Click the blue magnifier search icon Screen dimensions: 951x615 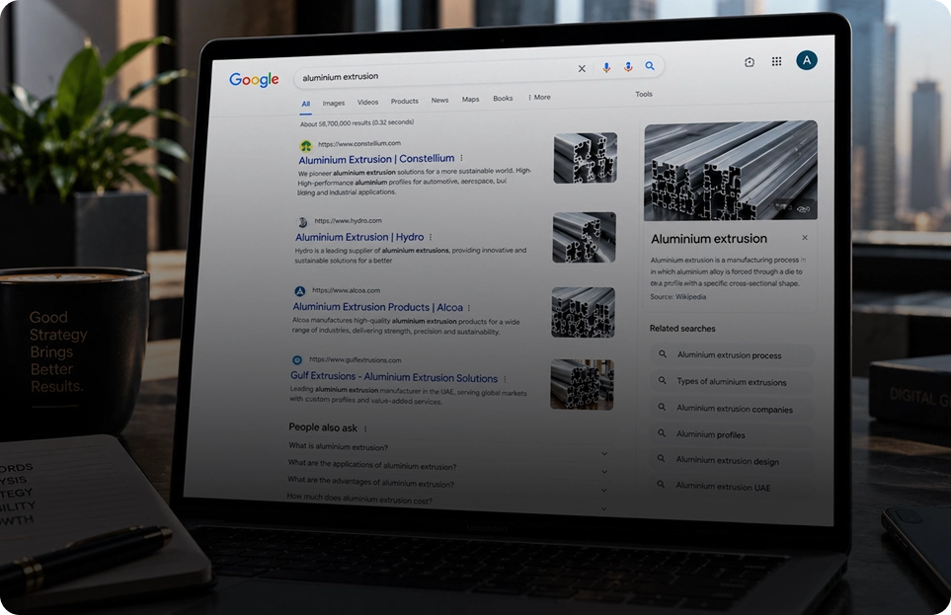point(650,65)
